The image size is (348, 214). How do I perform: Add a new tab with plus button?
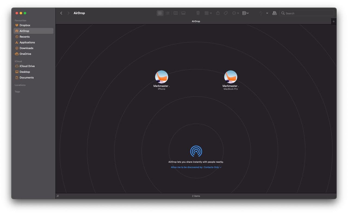[334, 21]
